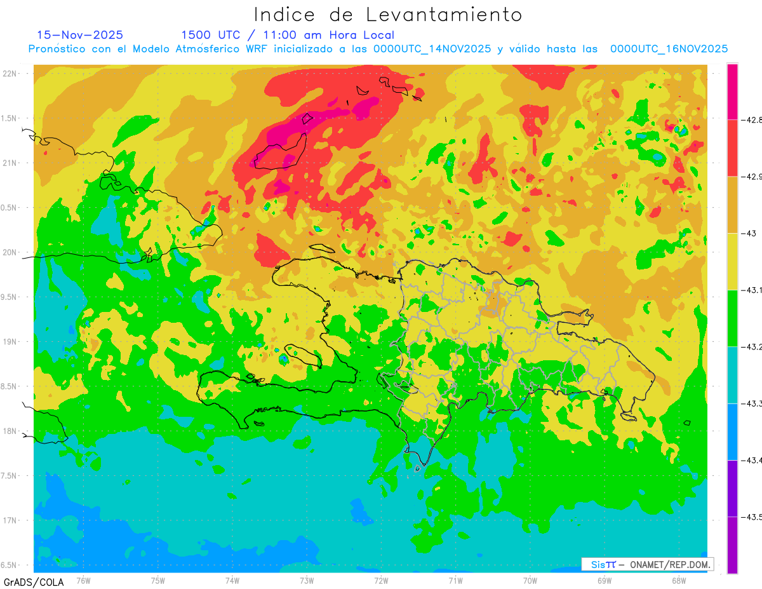
Task: Select the '-43' legend value
Action: pyautogui.click(x=749, y=233)
